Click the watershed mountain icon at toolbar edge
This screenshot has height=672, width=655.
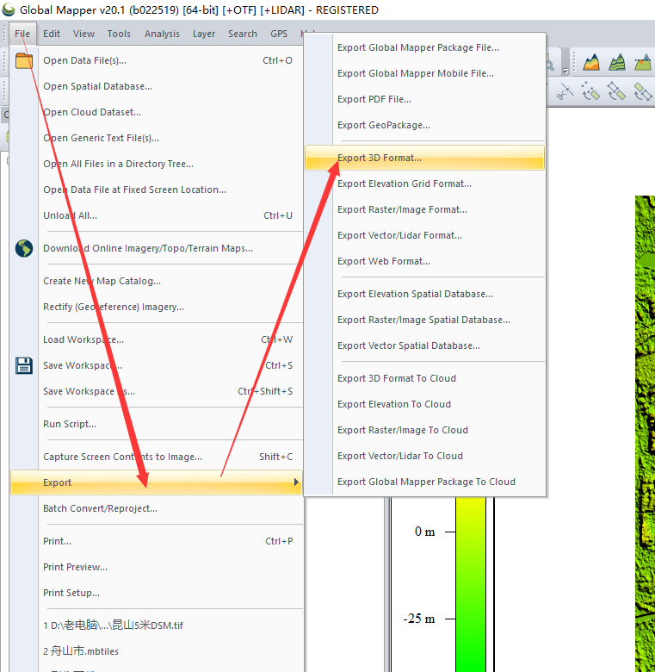(644, 63)
